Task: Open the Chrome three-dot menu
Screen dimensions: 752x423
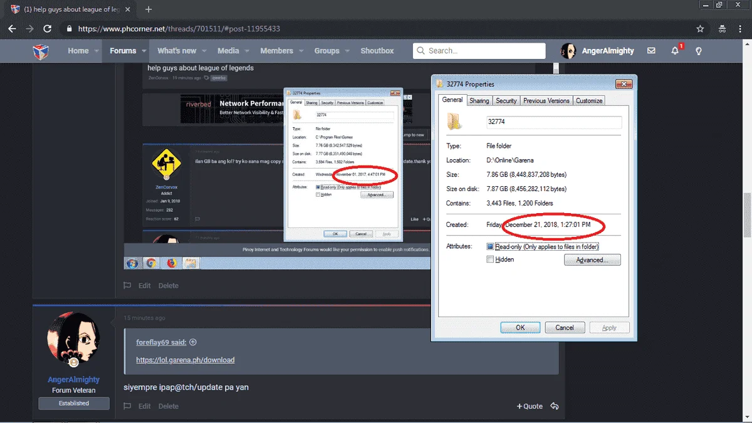Action: click(740, 29)
